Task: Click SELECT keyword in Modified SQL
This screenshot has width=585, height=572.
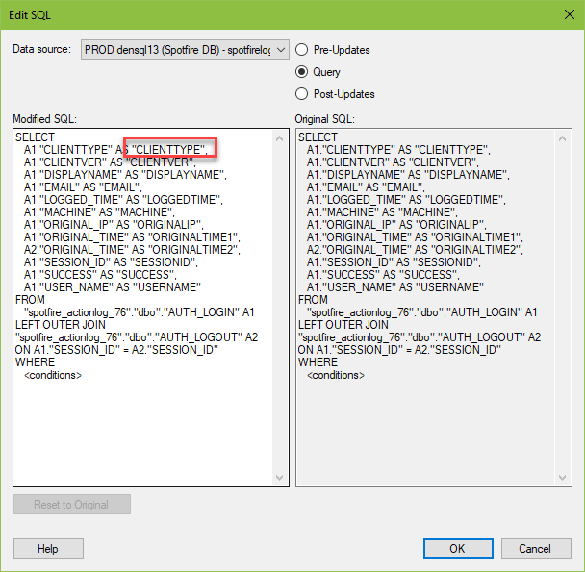Action: click(35, 137)
